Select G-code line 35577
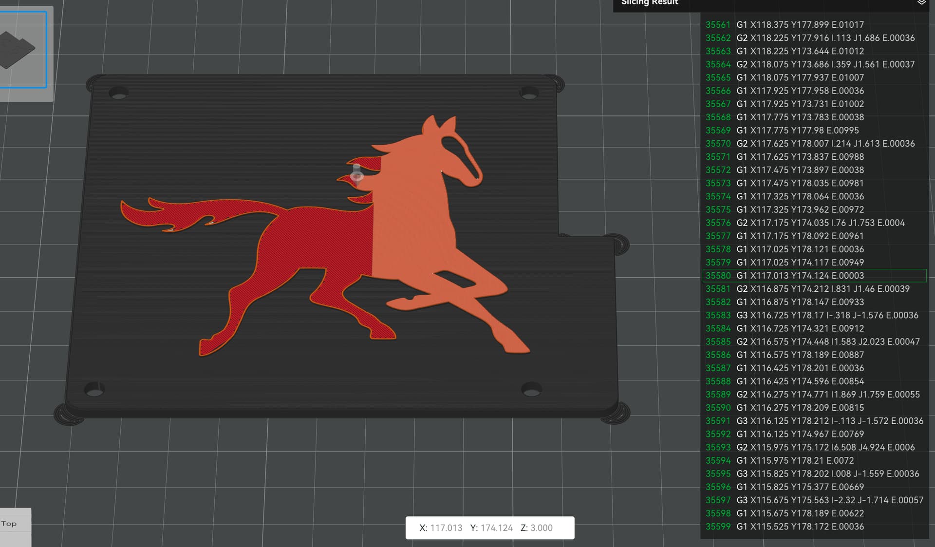This screenshot has width=935, height=547. 814,236
